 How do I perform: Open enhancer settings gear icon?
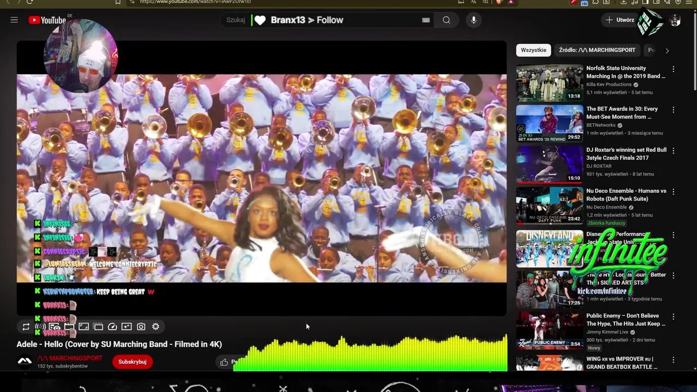(x=156, y=327)
